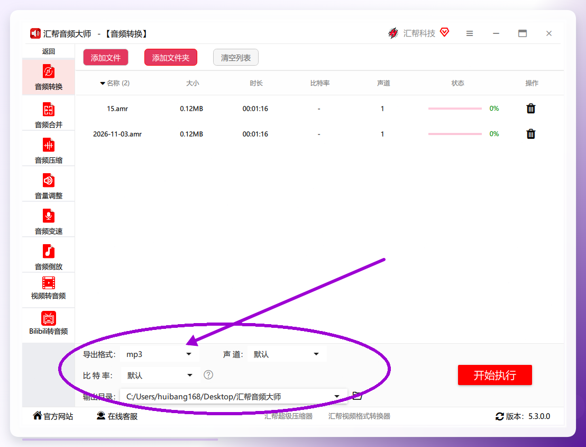Delete the 15.amr row with trash icon
This screenshot has width=586, height=447.
(x=530, y=109)
